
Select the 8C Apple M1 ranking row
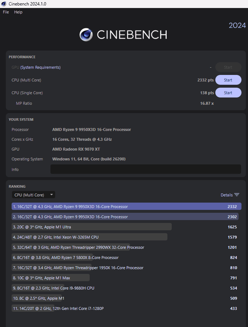[x=126, y=298]
